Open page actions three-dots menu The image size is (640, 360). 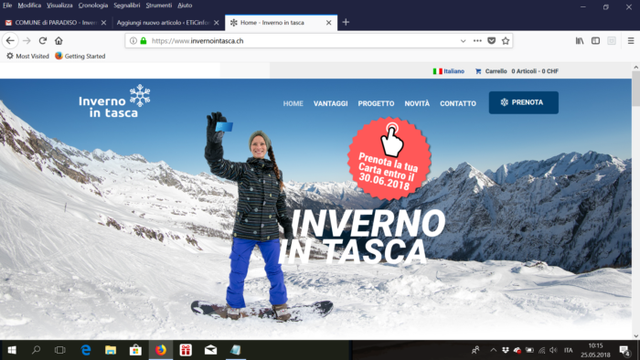pyautogui.click(x=477, y=41)
